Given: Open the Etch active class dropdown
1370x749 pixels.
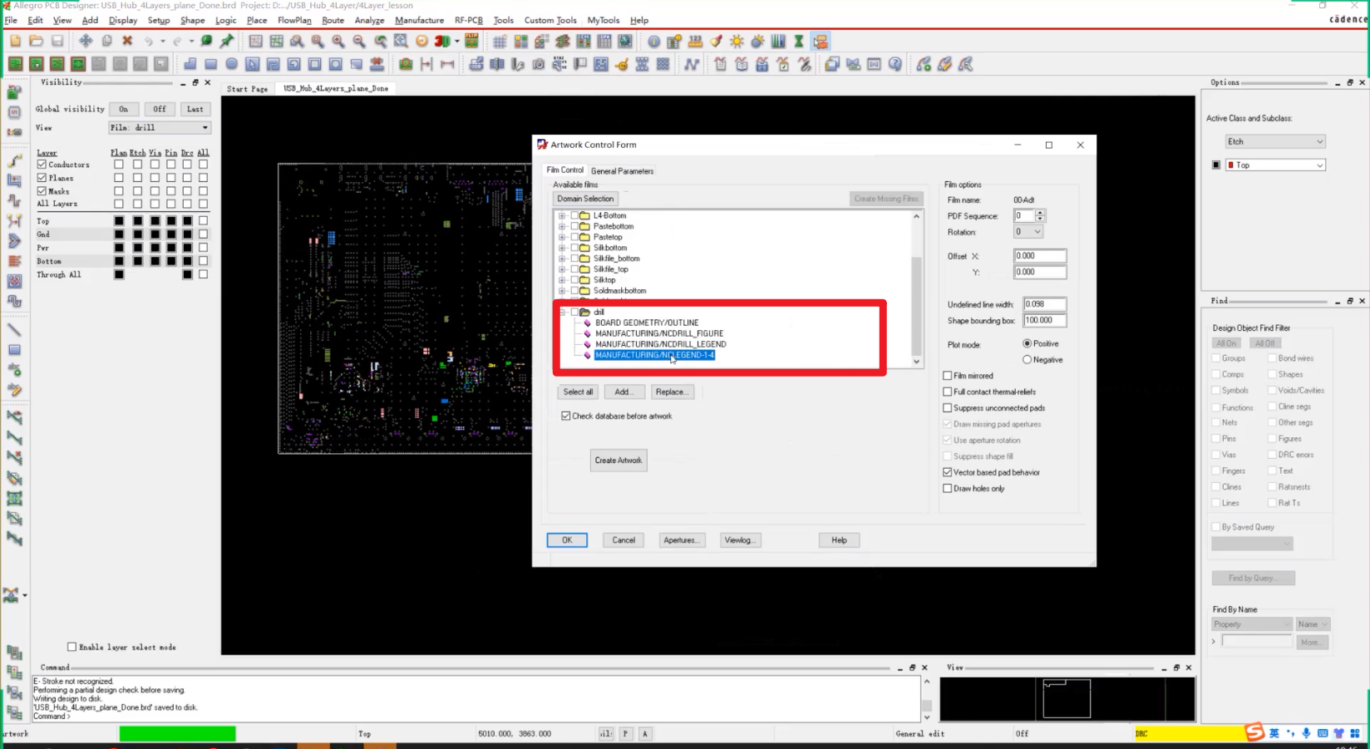Looking at the screenshot, I should [1274, 141].
